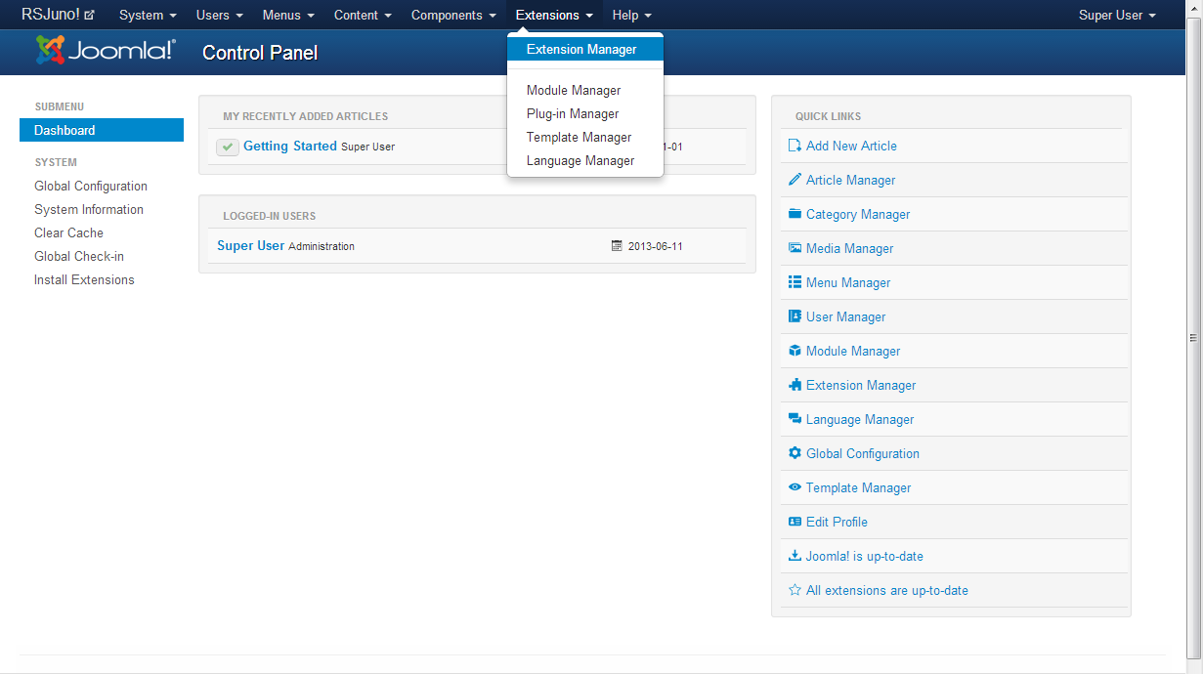This screenshot has width=1203, height=674.
Task: Toggle the published checkmark for Getting Started
Action: point(228,147)
